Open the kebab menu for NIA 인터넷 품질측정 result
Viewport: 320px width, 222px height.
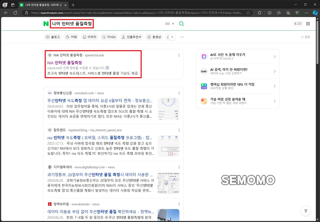(179, 55)
